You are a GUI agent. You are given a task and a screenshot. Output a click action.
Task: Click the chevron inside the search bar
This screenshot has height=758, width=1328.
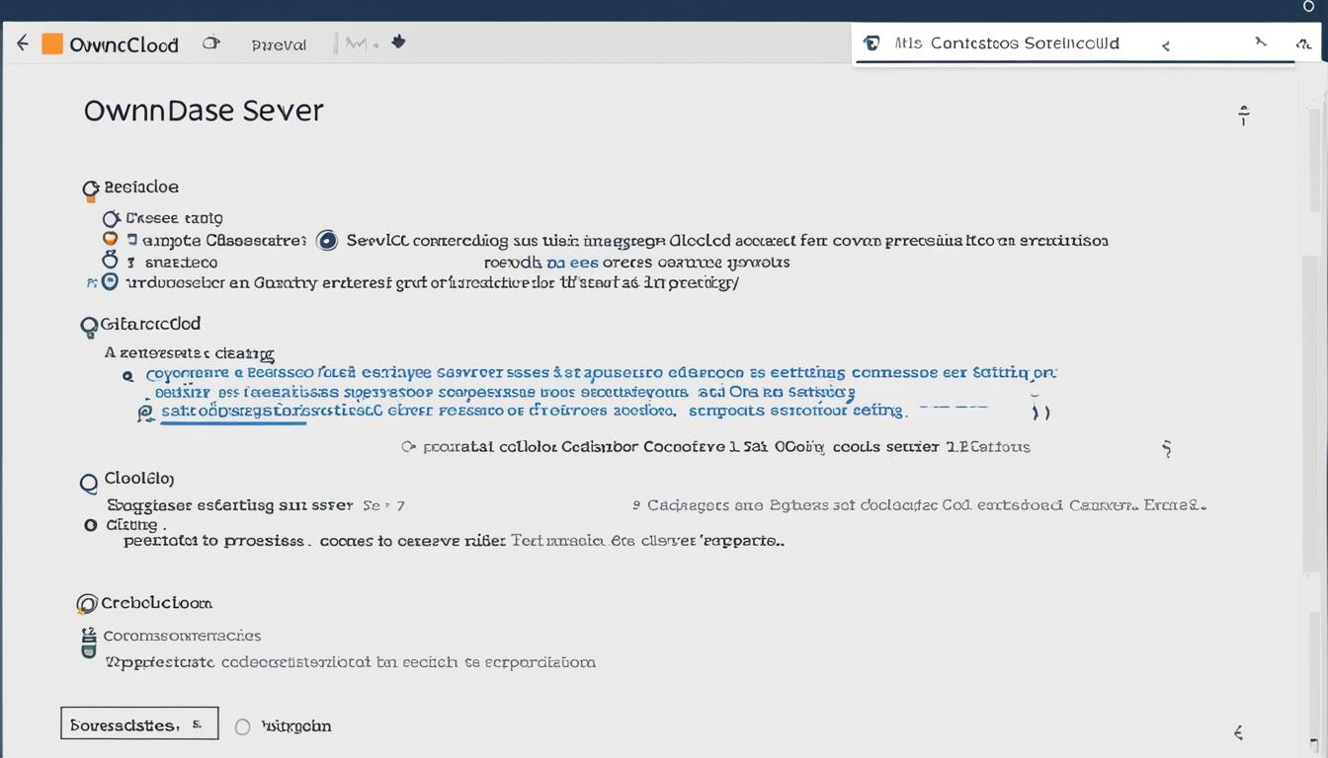click(x=1166, y=44)
